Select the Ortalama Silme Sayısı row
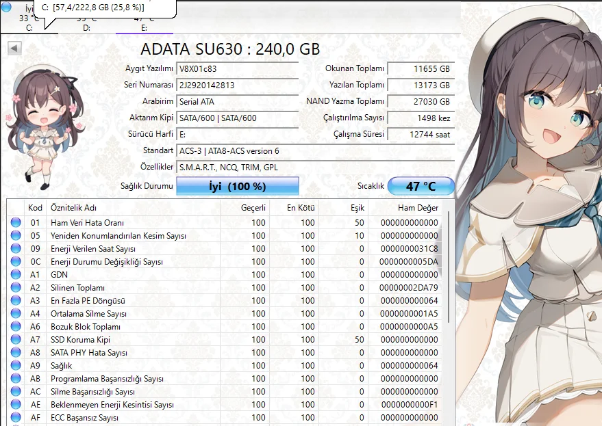This screenshot has width=602, height=426. coord(225,314)
